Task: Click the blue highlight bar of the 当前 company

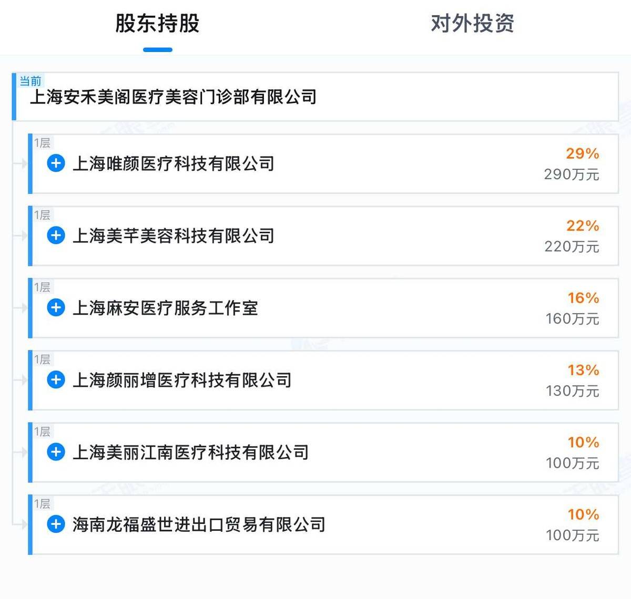Action: tap(14, 96)
